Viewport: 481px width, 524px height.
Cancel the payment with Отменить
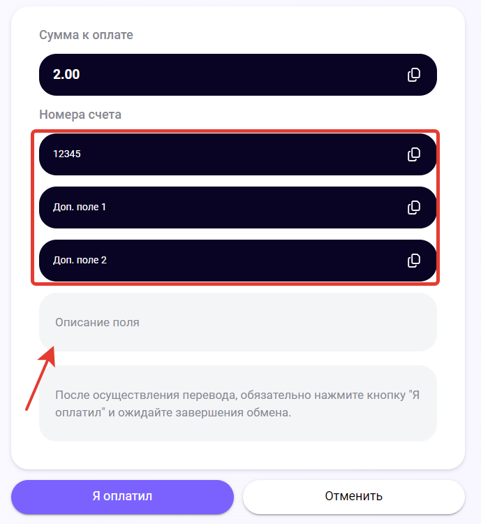(353, 497)
